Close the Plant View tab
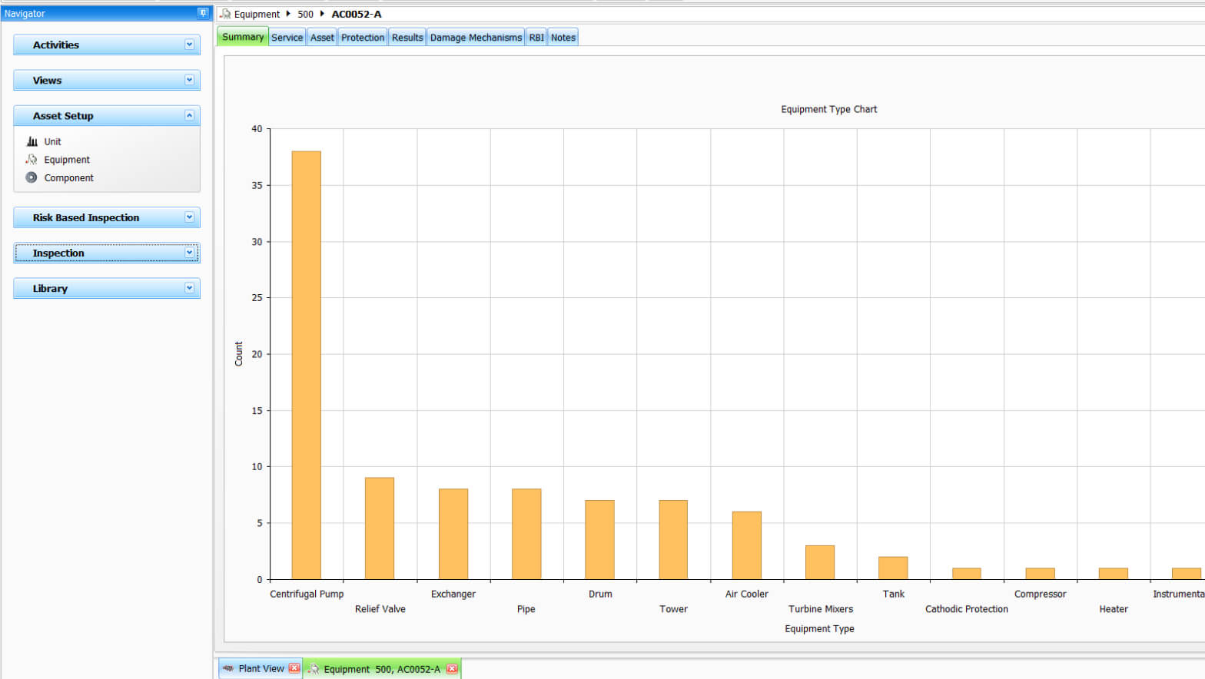The width and height of the screenshot is (1205, 679). click(294, 668)
